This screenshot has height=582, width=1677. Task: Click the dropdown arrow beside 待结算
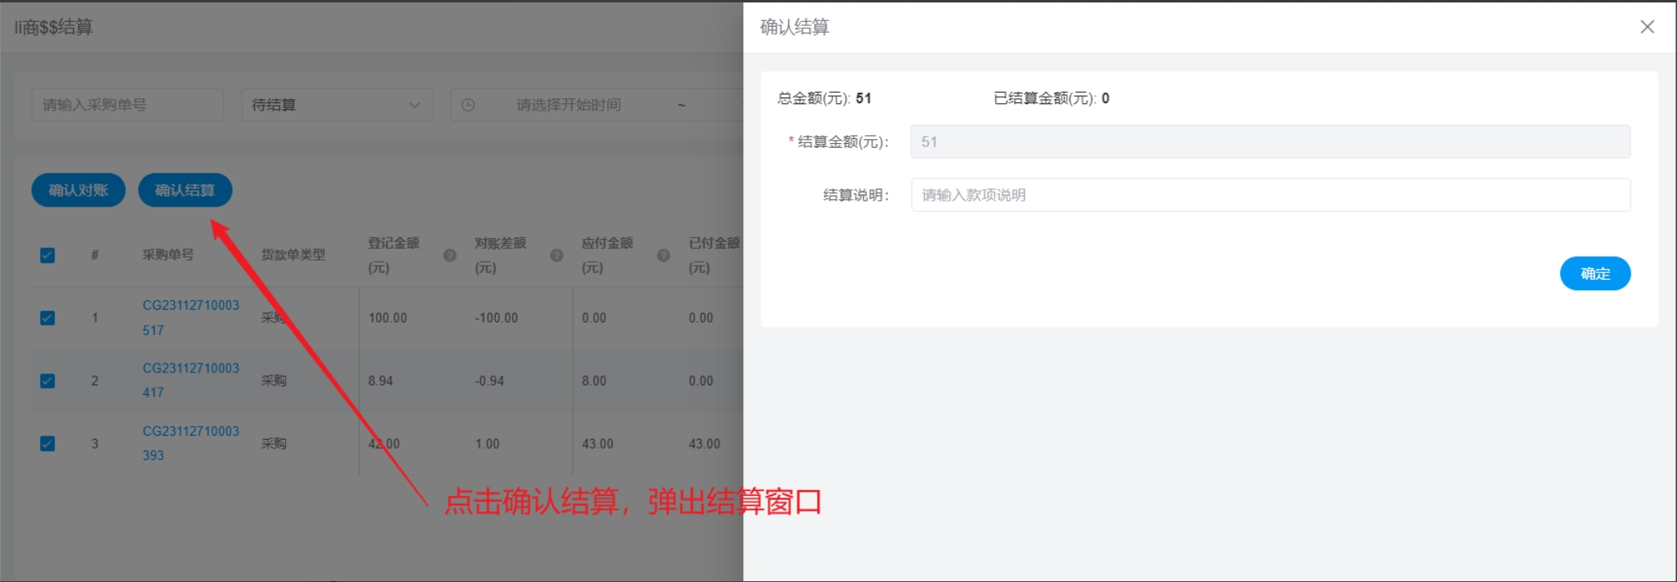[414, 105]
